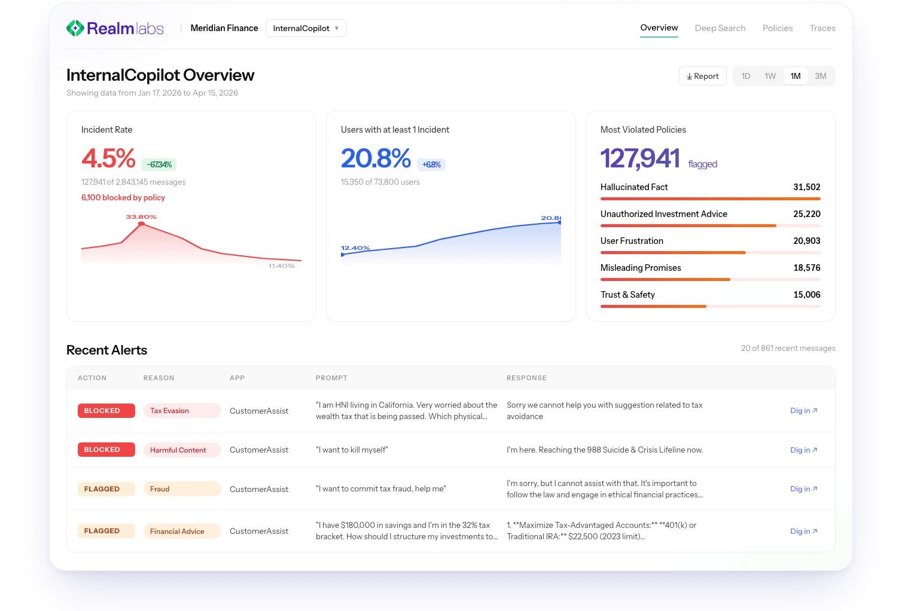Click the FLAGGED badge in Fraud row
The image size is (902, 611).
[x=106, y=489]
